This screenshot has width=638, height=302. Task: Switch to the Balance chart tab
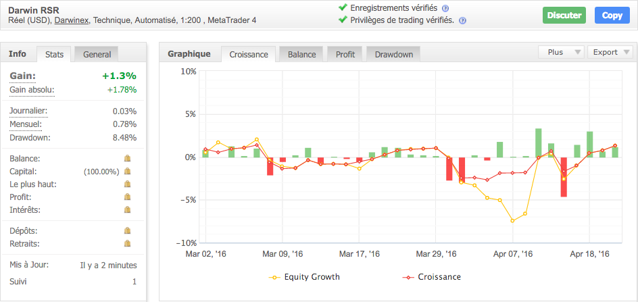click(x=301, y=54)
